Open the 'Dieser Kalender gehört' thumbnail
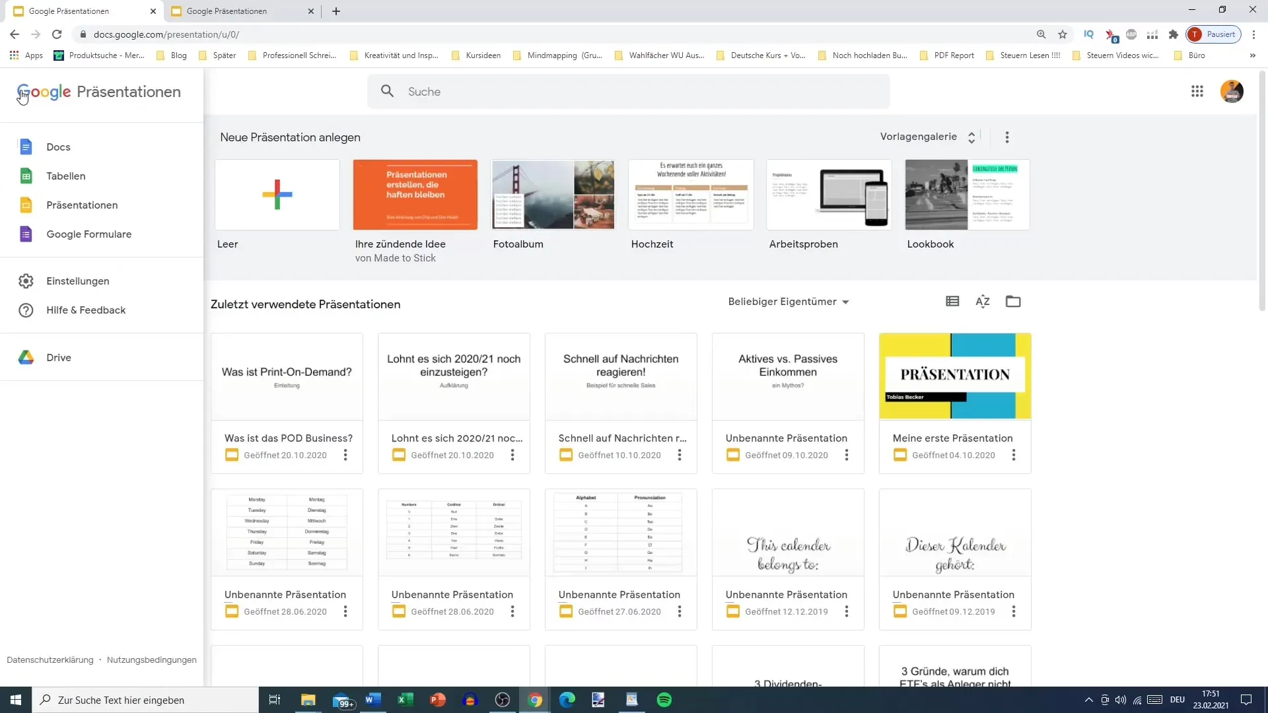 pos(955,533)
